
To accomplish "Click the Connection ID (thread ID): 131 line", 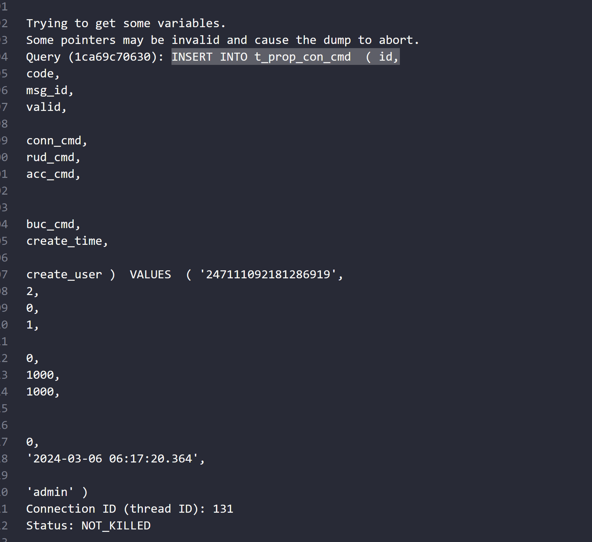I will tap(130, 509).
